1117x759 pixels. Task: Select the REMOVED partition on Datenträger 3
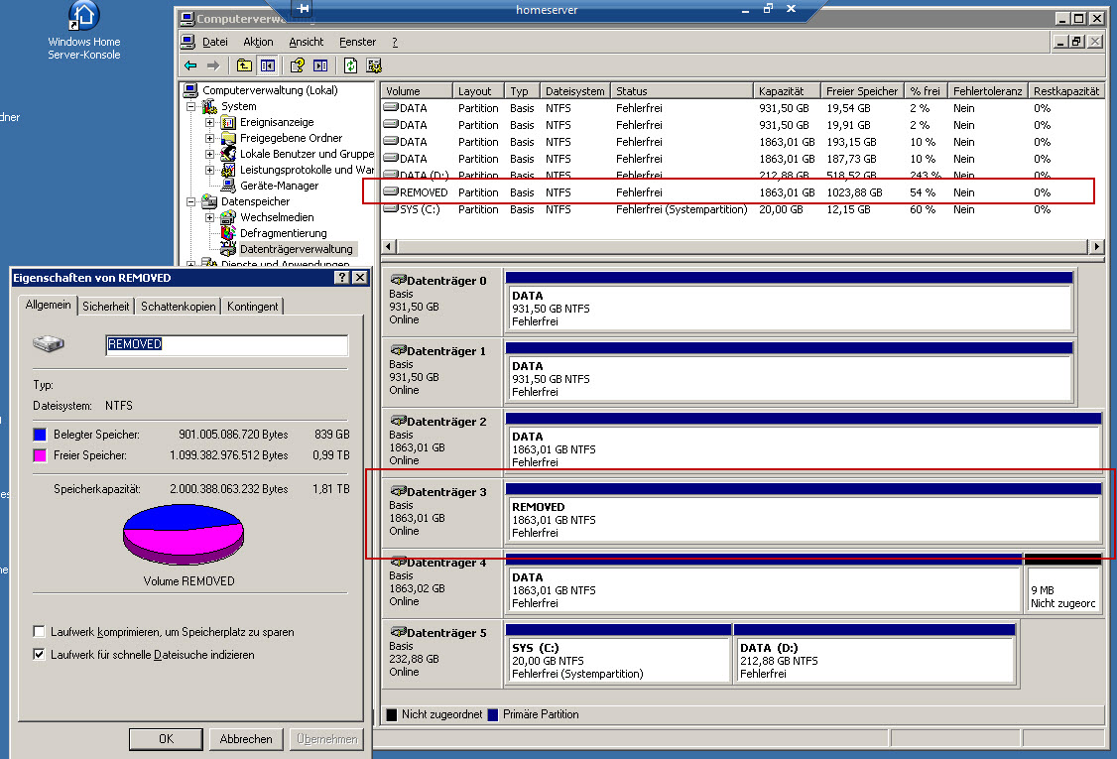tap(804, 513)
